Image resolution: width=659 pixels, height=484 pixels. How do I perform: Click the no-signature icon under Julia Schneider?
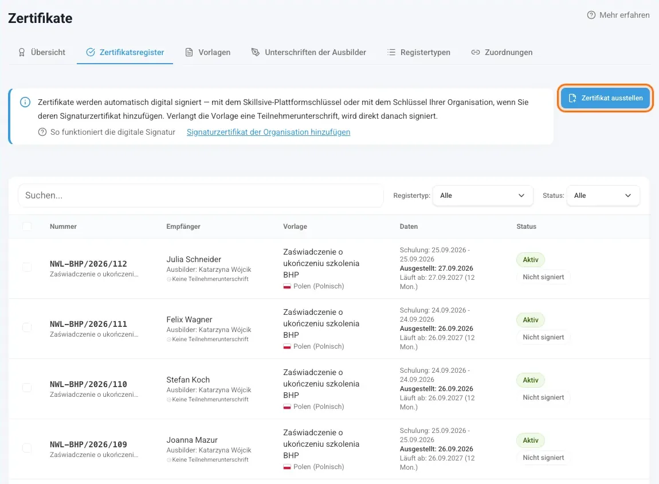(x=169, y=279)
